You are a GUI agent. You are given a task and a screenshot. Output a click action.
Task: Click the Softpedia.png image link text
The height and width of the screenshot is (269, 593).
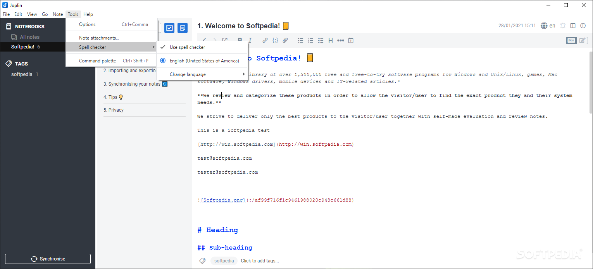(x=223, y=200)
